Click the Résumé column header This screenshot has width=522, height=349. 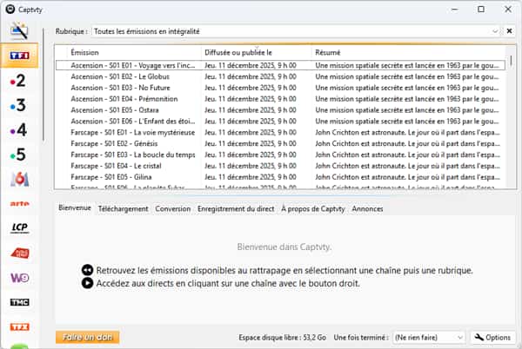click(x=408, y=52)
